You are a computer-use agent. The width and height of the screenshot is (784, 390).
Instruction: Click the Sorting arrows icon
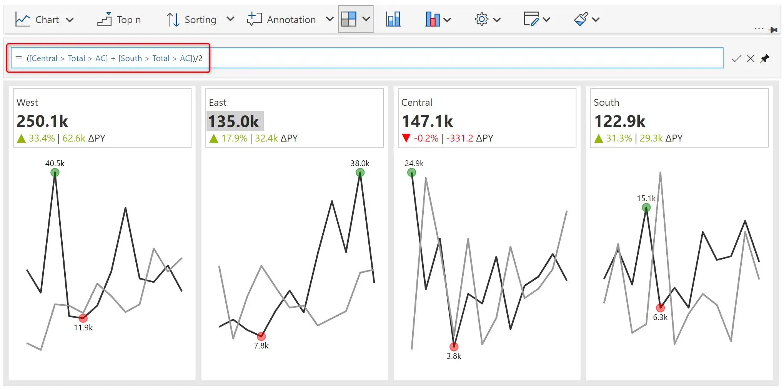[x=173, y=19]
